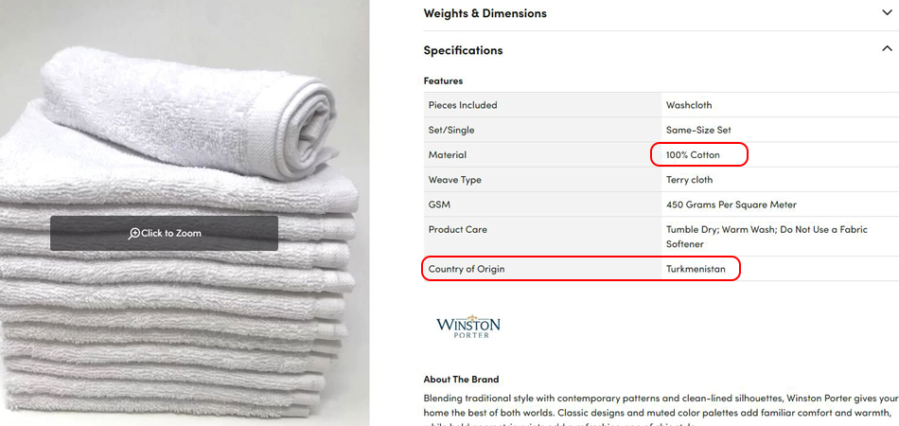Select the Same-Size Set value

point(698,130)
